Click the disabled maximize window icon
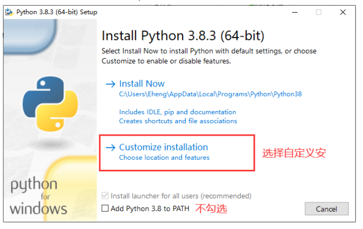The height and width of the screenshot is (229, 363). pos(318,12)
